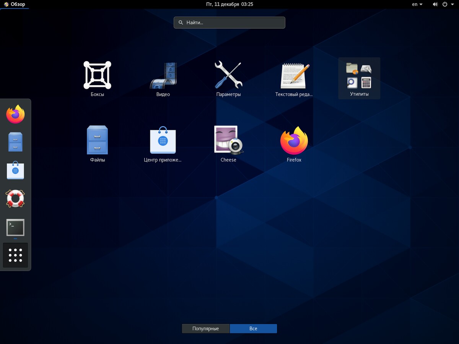Open Параметры settings app
This screenshot has width=459, height=344.
tap(228, 78)
